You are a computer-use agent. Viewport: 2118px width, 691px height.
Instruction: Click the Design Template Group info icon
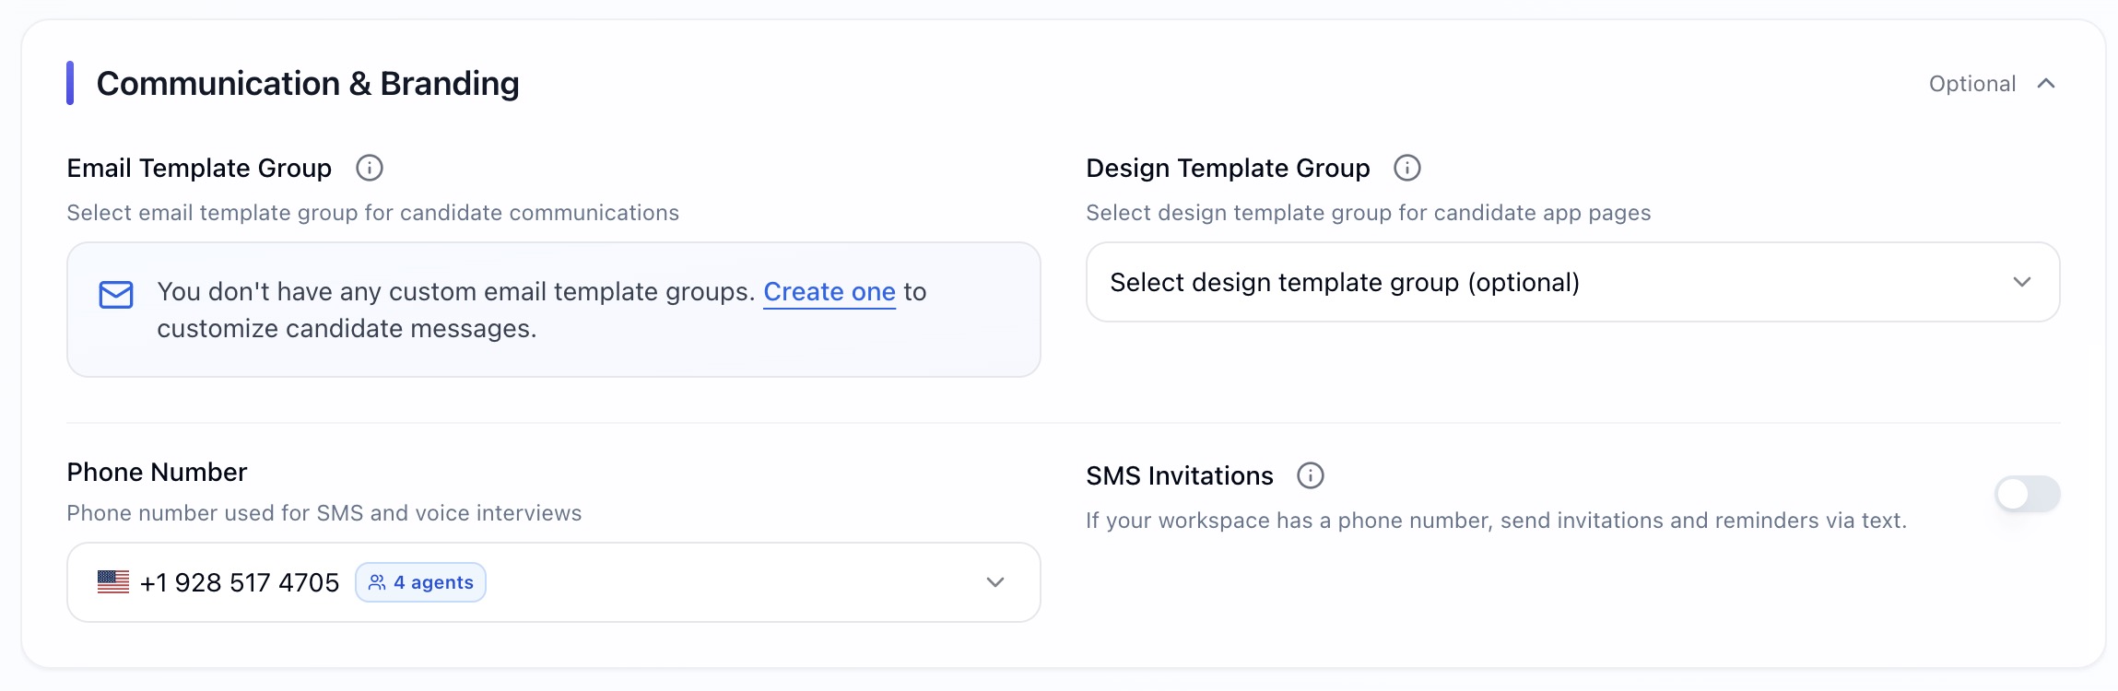(1406, 168)
